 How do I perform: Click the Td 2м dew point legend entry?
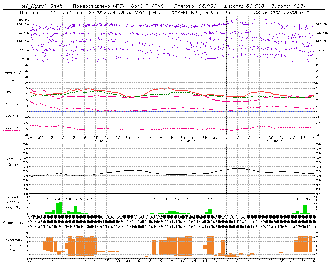[12, 92]
